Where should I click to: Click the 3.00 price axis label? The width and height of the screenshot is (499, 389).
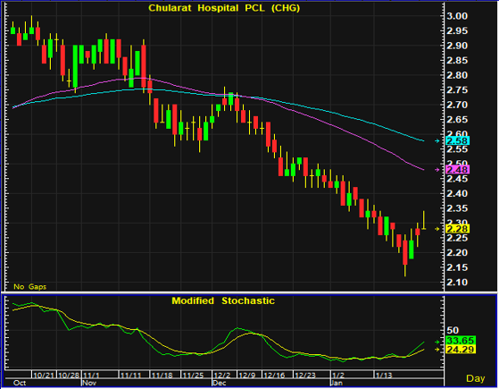tap(457, 16)
